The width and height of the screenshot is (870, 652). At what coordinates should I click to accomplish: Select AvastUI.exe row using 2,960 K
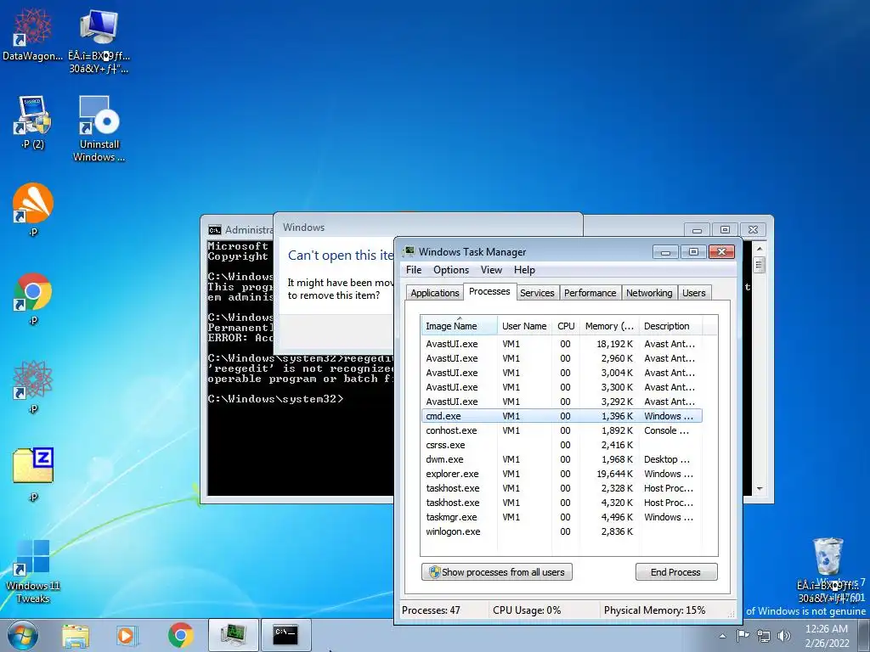point(562,358)
